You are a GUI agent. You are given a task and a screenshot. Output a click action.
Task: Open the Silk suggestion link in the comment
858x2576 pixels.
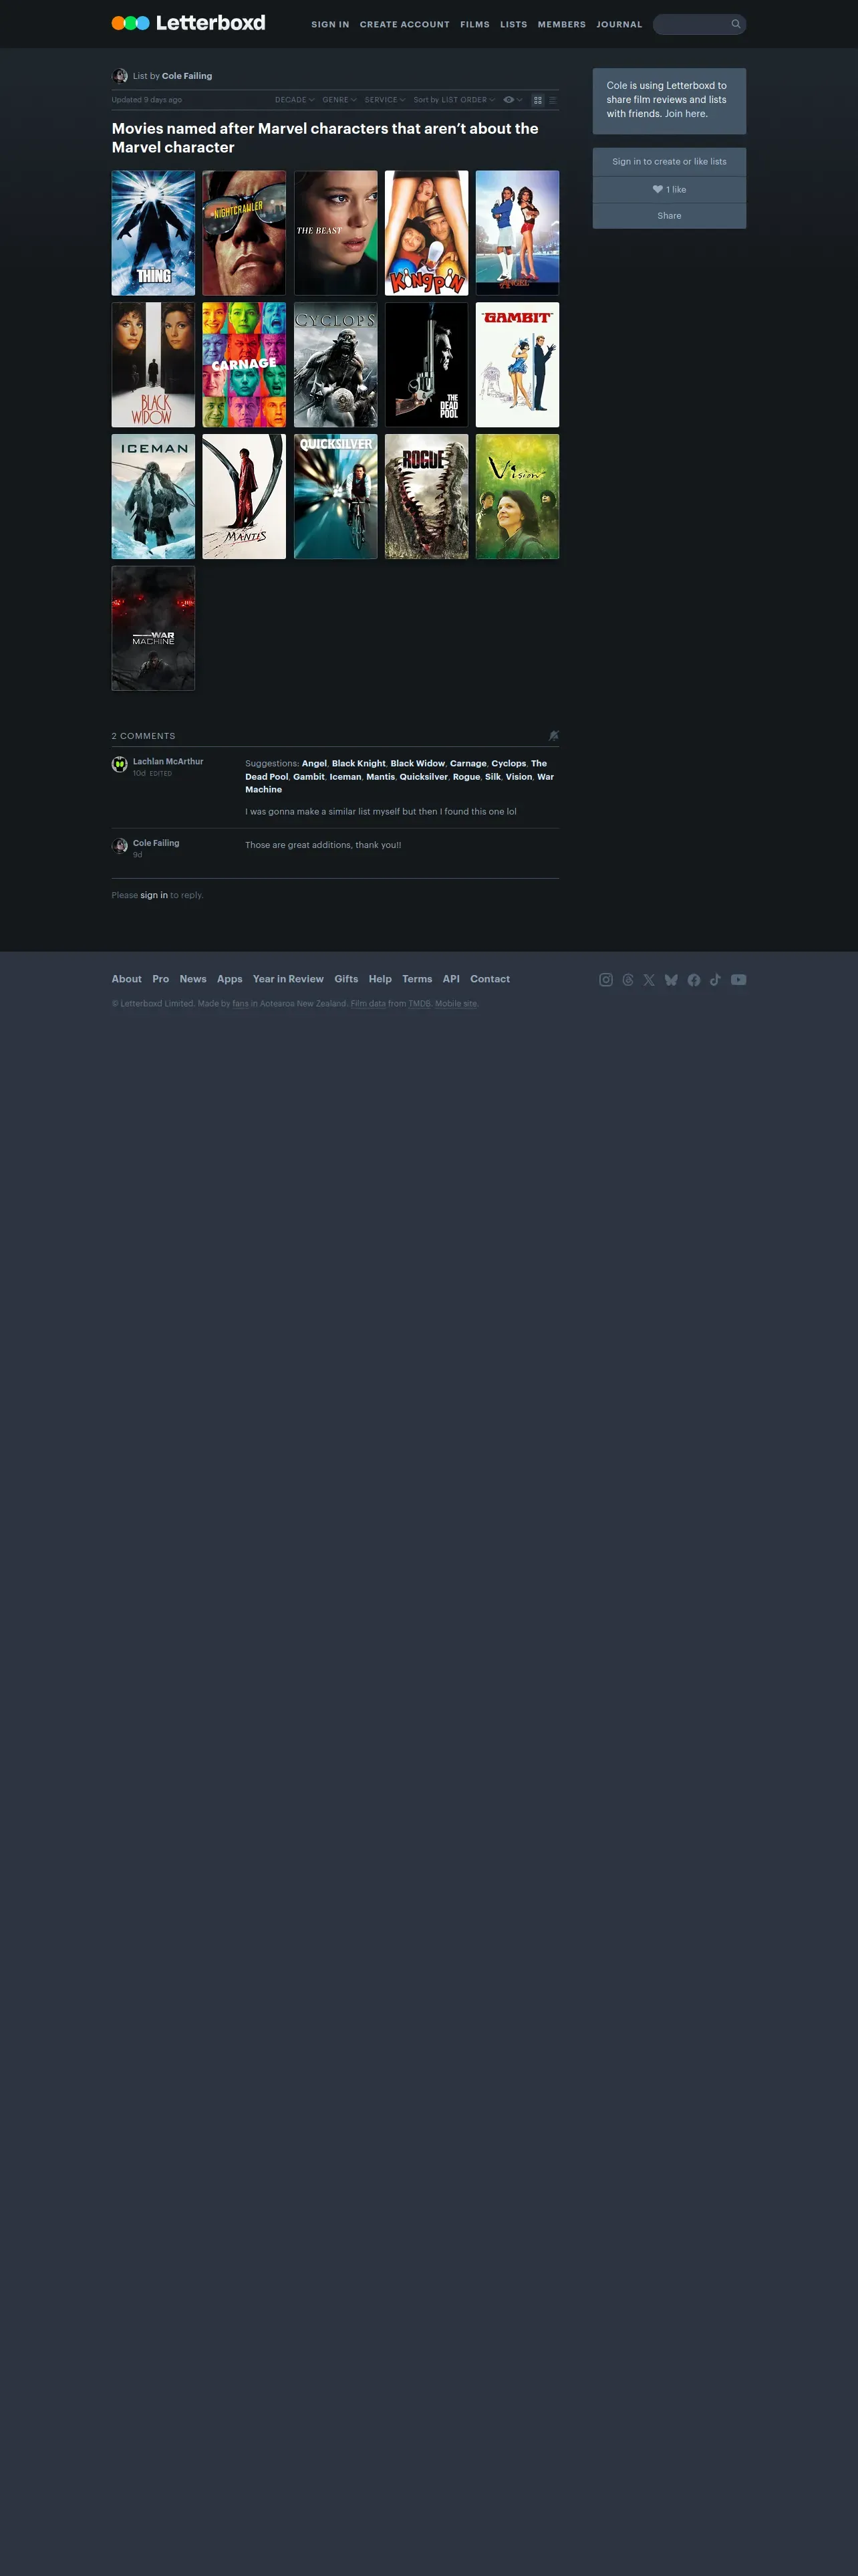[492, 777]
